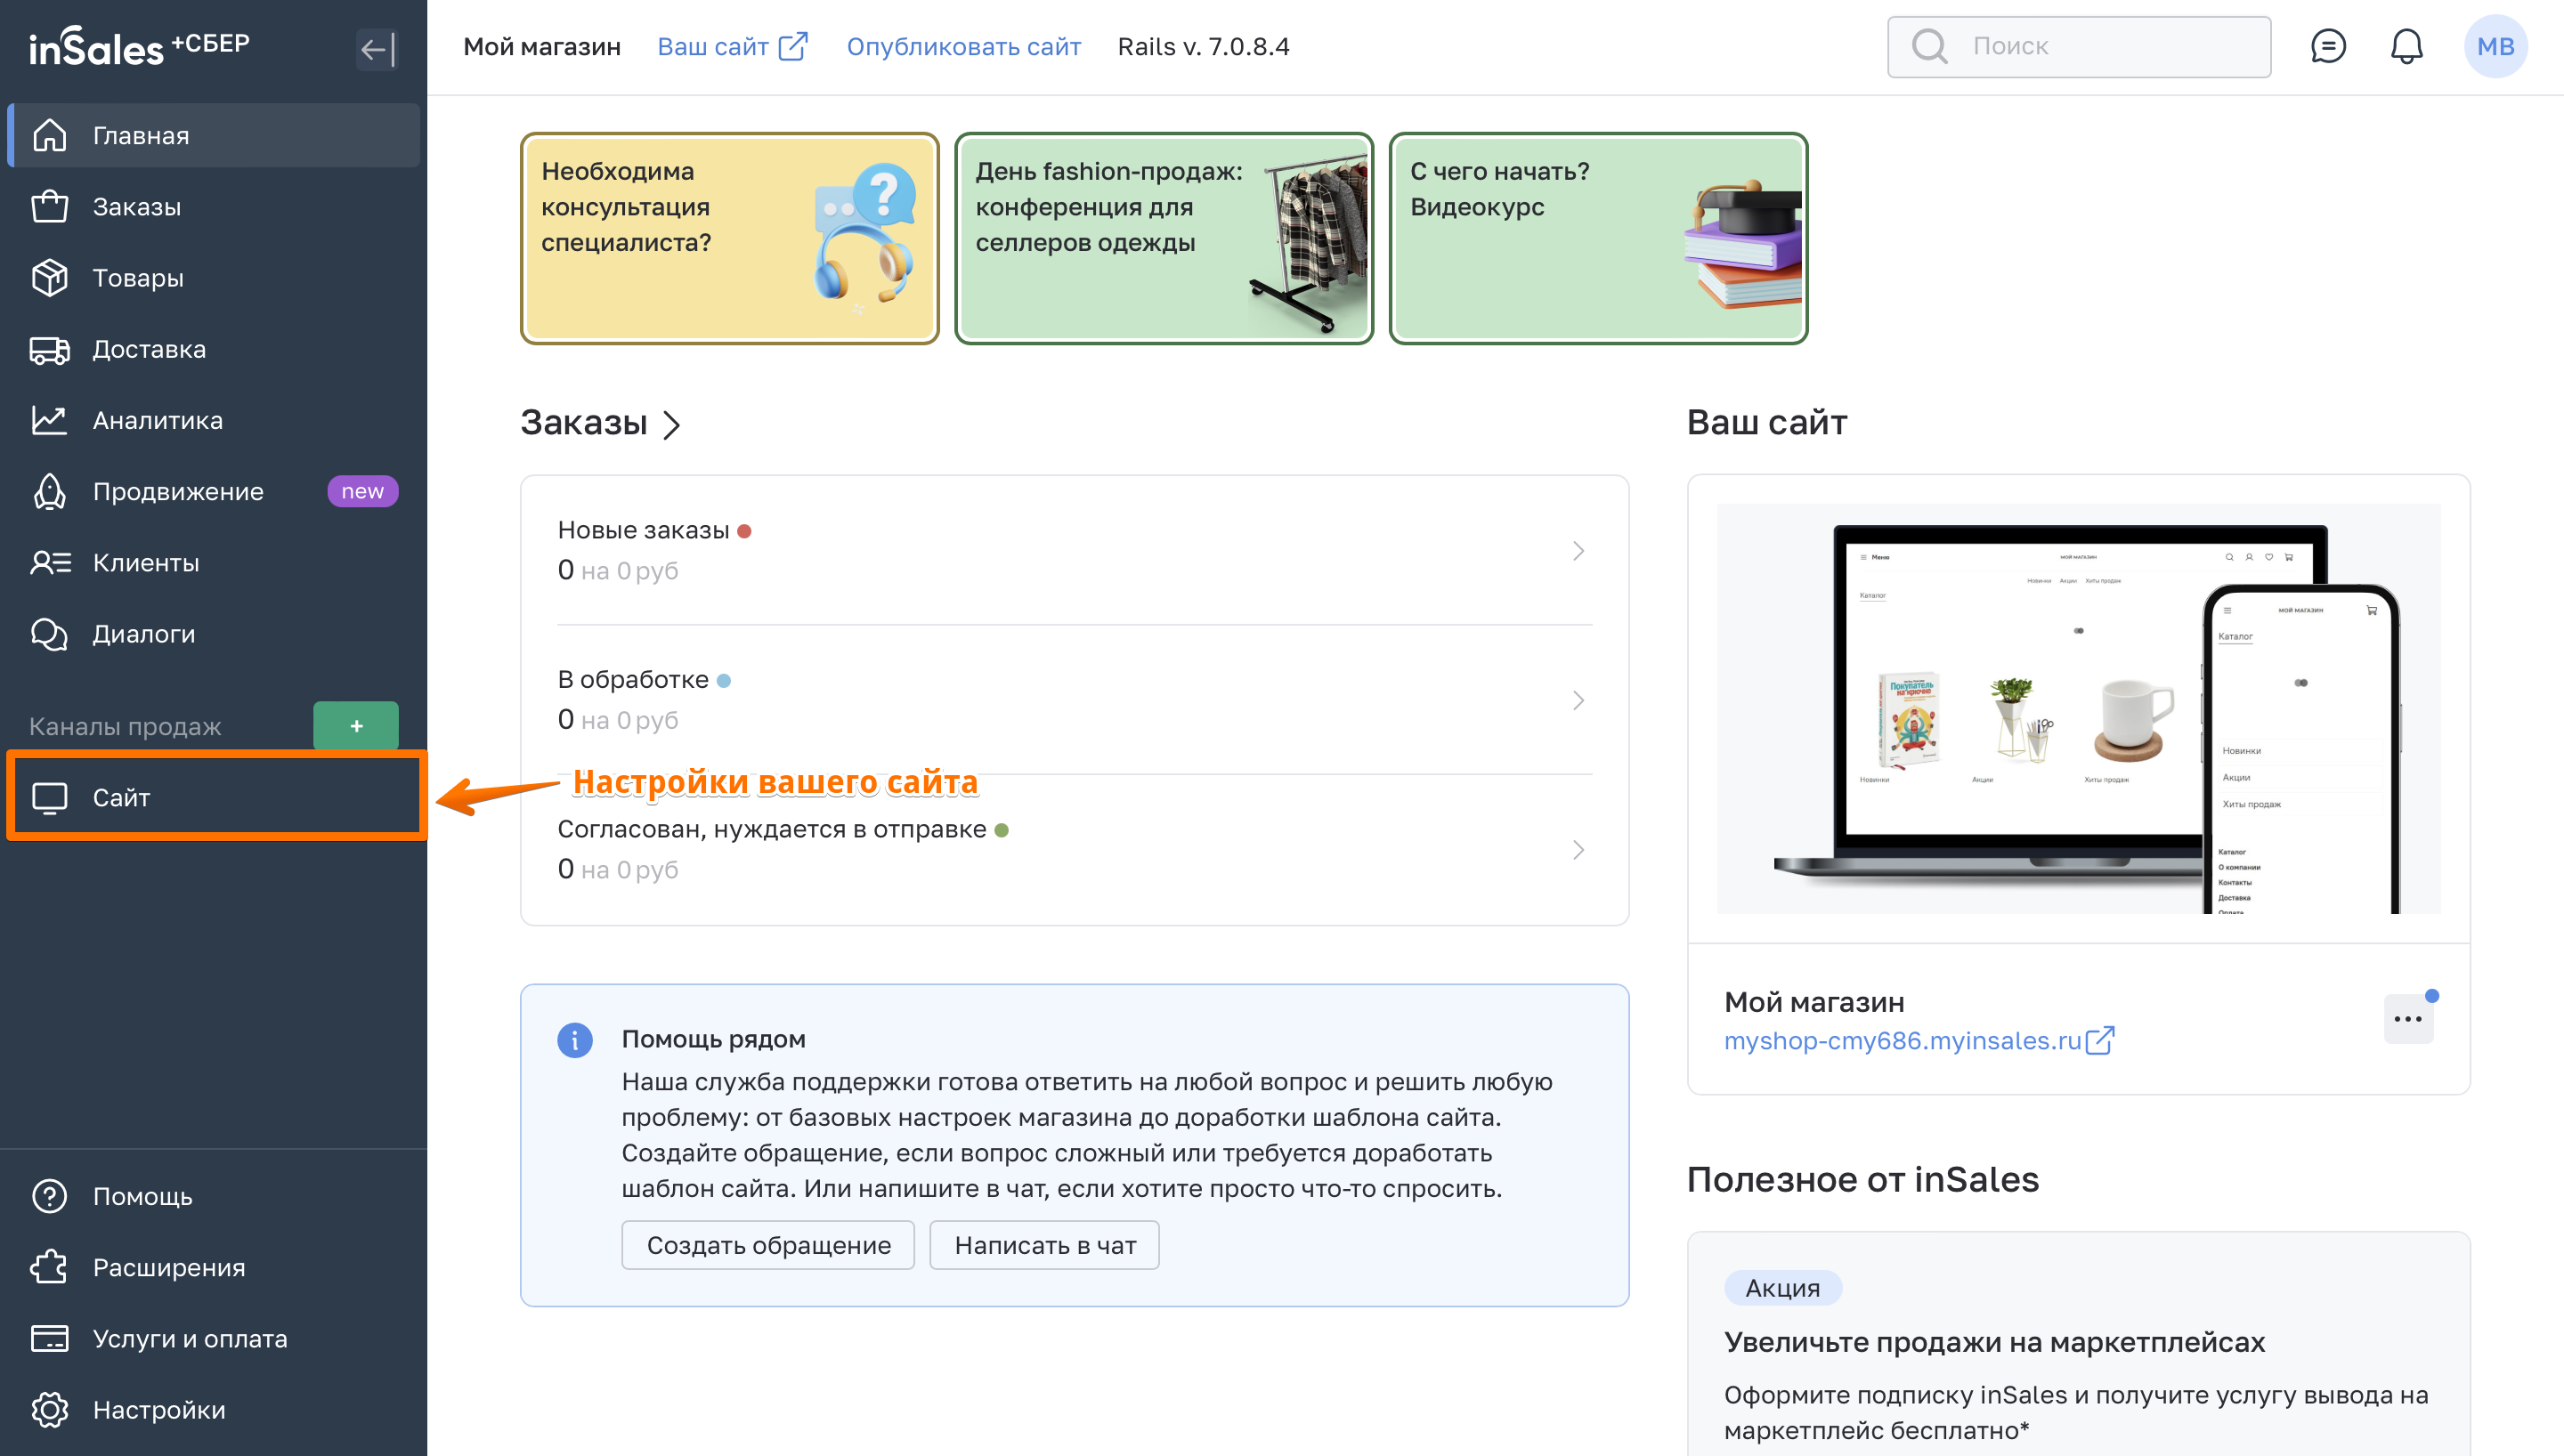This screenshot has height=1456, width=2564.
Task: Open Заказы section heading arrow
Action: [672, 425]
